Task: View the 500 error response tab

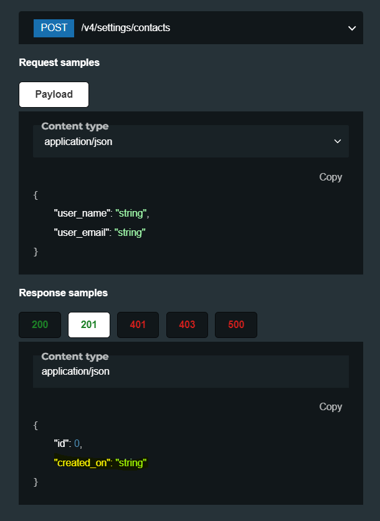Action: (236, 325)
